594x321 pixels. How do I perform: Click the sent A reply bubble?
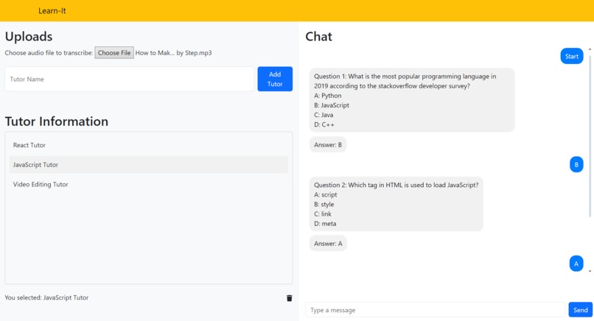[576, 264]
